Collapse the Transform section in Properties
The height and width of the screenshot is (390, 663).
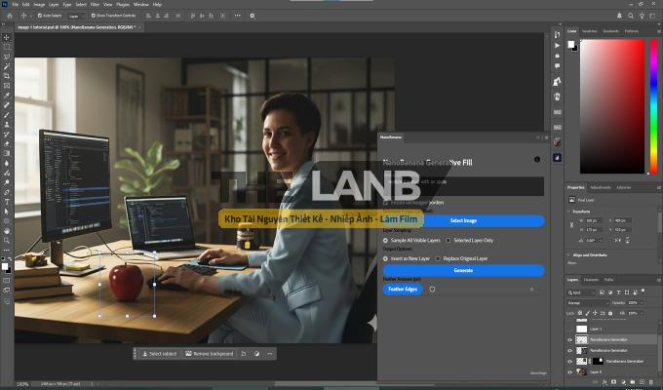[x=569, y=210]
